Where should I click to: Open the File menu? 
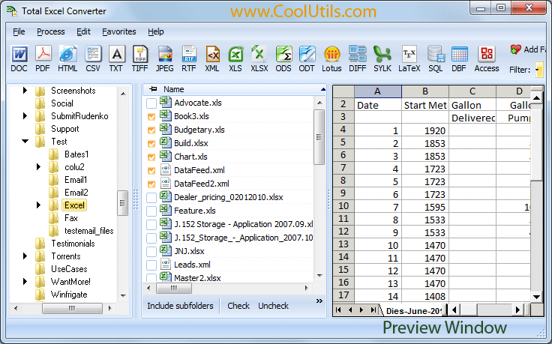tap(19, 31)
